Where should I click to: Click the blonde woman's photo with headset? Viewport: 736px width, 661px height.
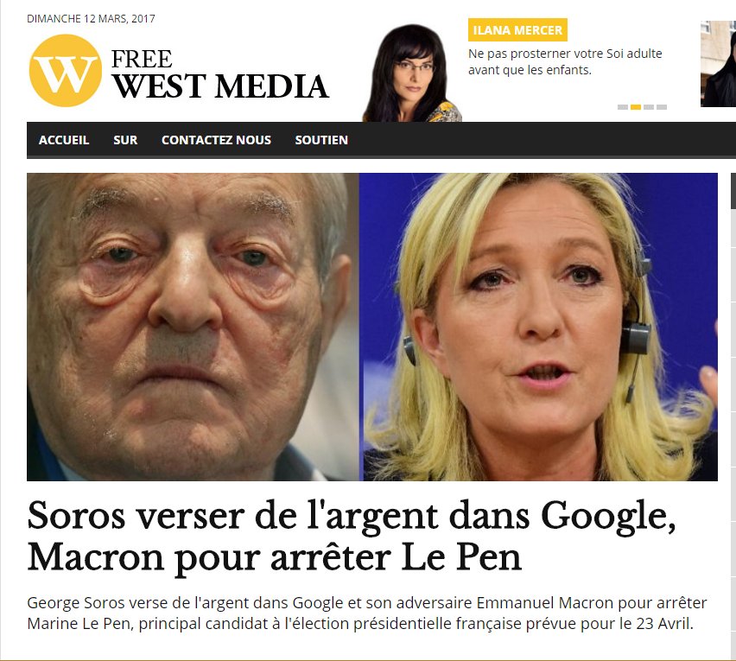coord(538,327)
